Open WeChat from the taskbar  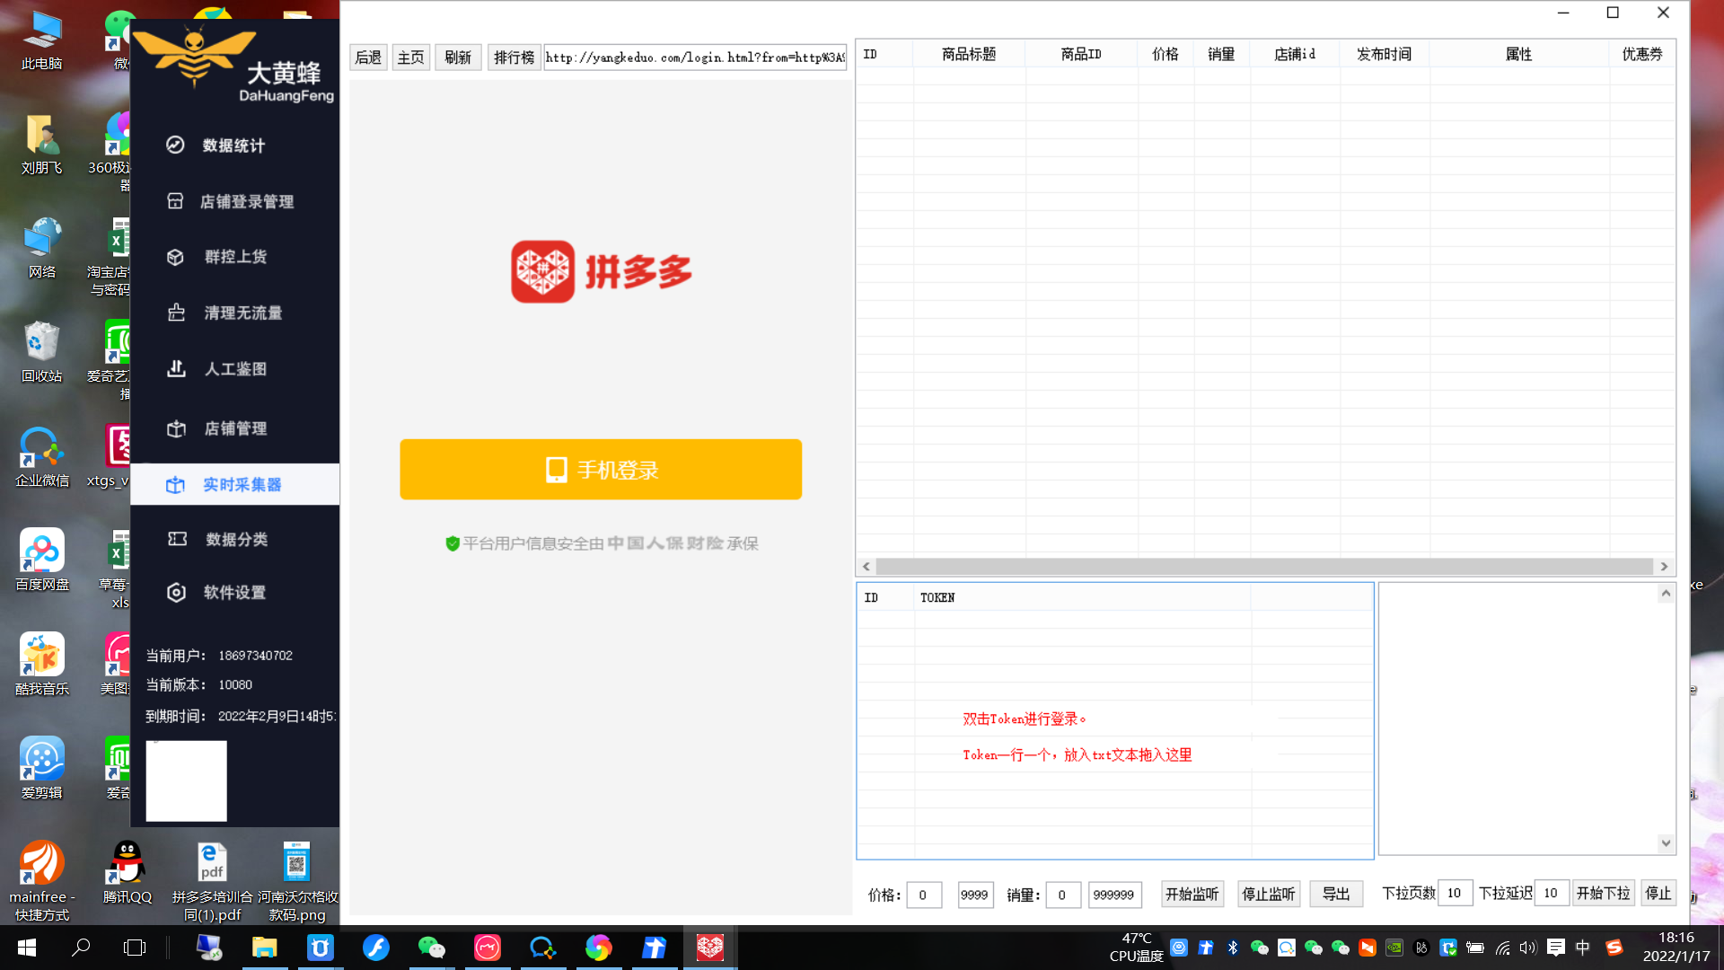click(x=431, y=948)
